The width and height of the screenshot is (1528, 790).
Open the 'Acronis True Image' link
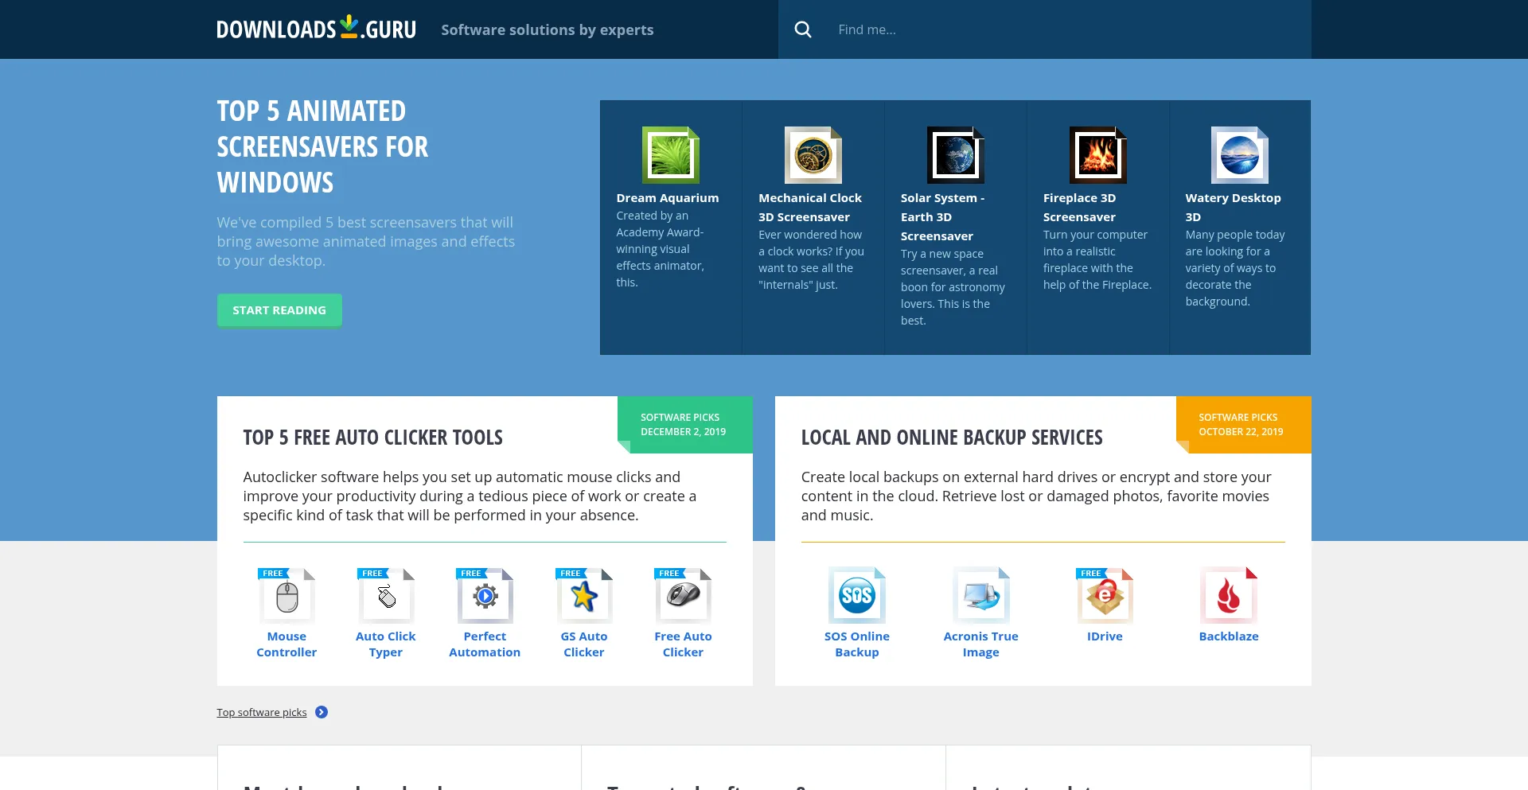coord(981,644)
